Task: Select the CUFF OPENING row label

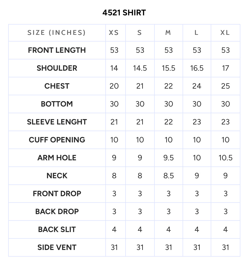Action: [x=57, y=140]
